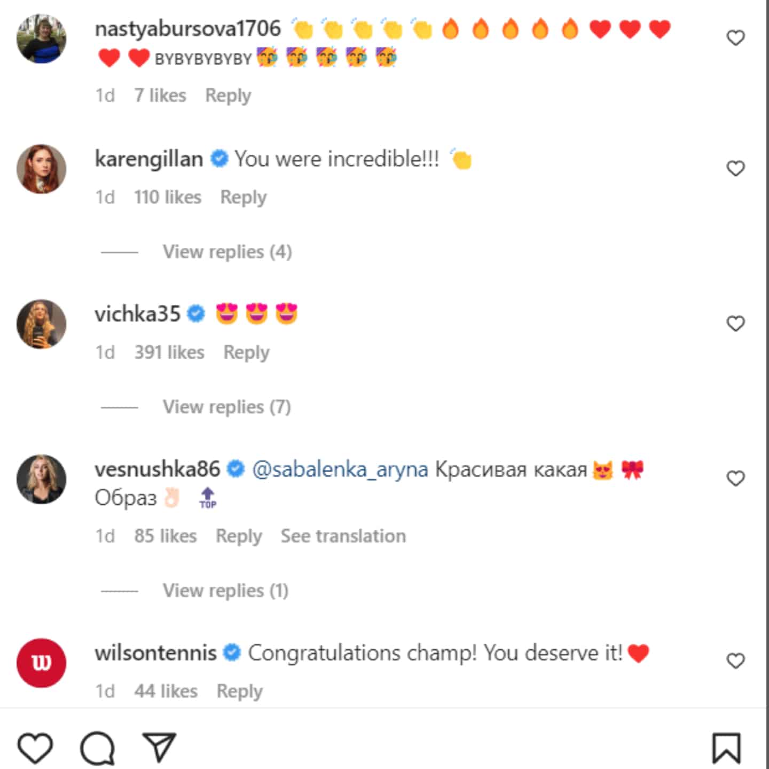This screenshot has height=769, width=769.
Task: Open @sabalenka_aryna mention link
Action: [340, 469]
